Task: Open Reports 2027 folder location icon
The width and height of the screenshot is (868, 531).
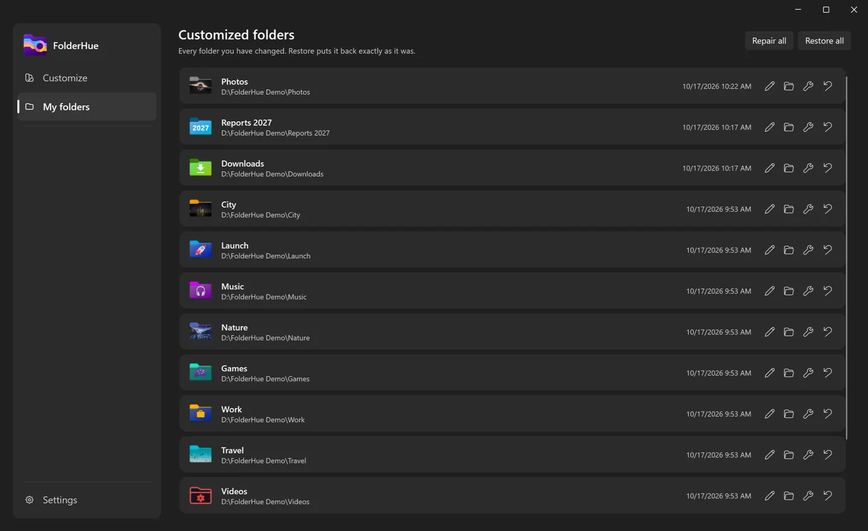Action: pos(788,127)
